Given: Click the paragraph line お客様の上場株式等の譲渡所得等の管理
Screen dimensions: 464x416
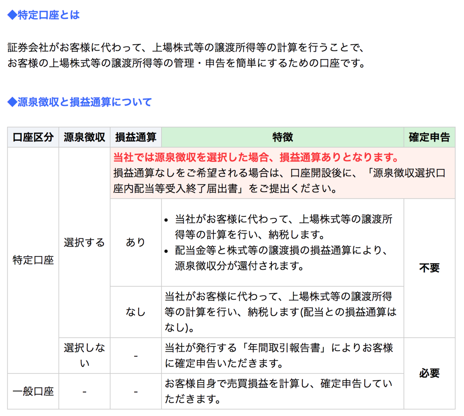Looking at the screenshot, I should coord(186,63).
